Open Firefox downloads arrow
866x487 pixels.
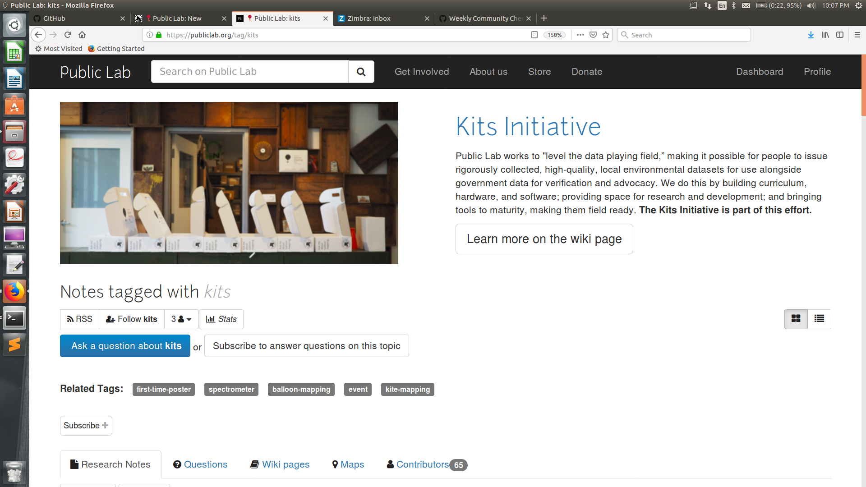(x=811, y=35)
